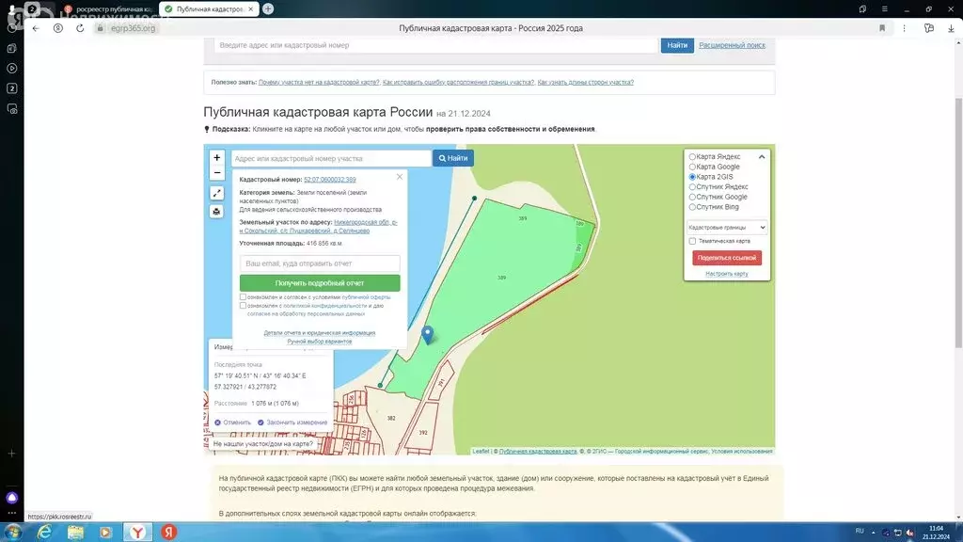Select the Спутник Google base layer
The width and height of the screenshot is (963, 542).
tap(692, 198)
